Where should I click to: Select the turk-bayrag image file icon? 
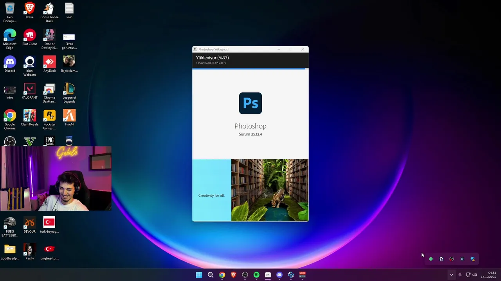point(49,222)
